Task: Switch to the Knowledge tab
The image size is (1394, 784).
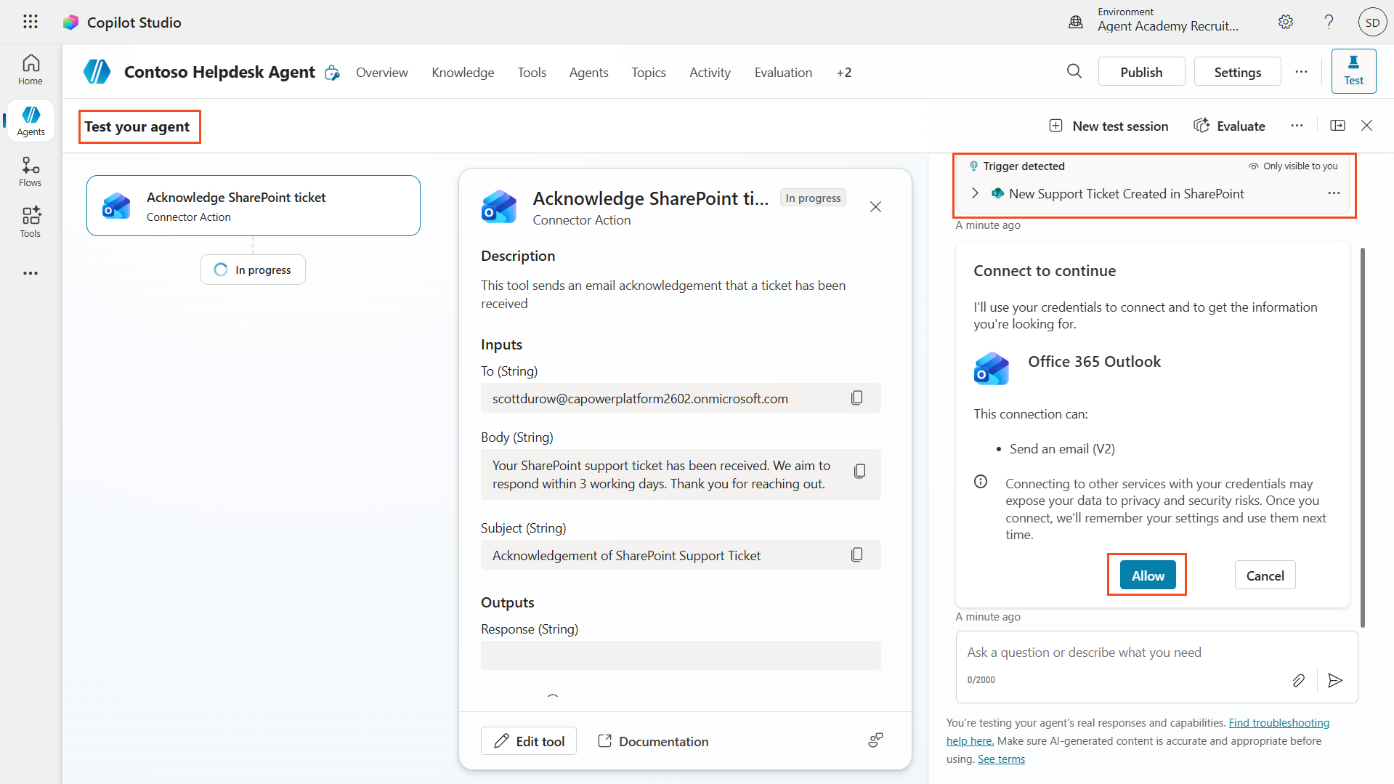Action: coord(463,73)
